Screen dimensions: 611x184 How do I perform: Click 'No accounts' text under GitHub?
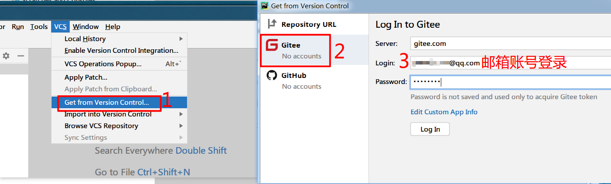click(301, 87)
